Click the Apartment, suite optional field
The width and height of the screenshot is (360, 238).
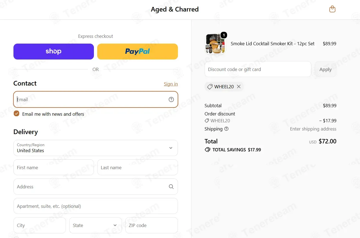click(x=96, y=206)
